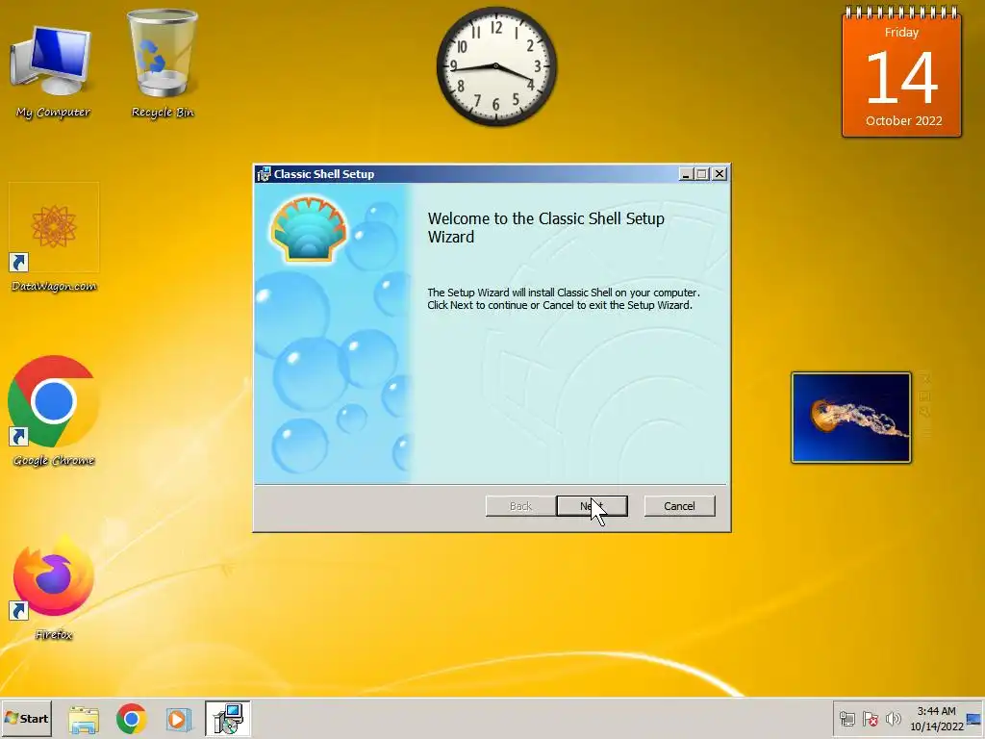Click the volume speaker tray icon

point(893,719)
